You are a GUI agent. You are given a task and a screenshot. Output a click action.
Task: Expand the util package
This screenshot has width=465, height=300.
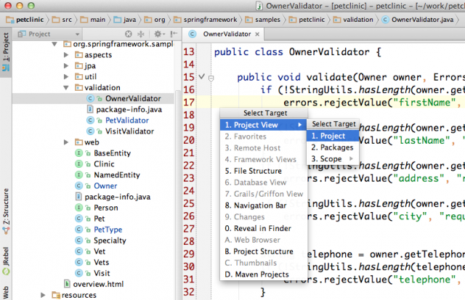[66, 77]
